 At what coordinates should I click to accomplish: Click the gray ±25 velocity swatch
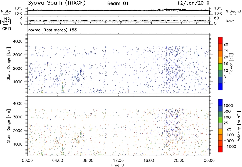[x=221, y=126]
